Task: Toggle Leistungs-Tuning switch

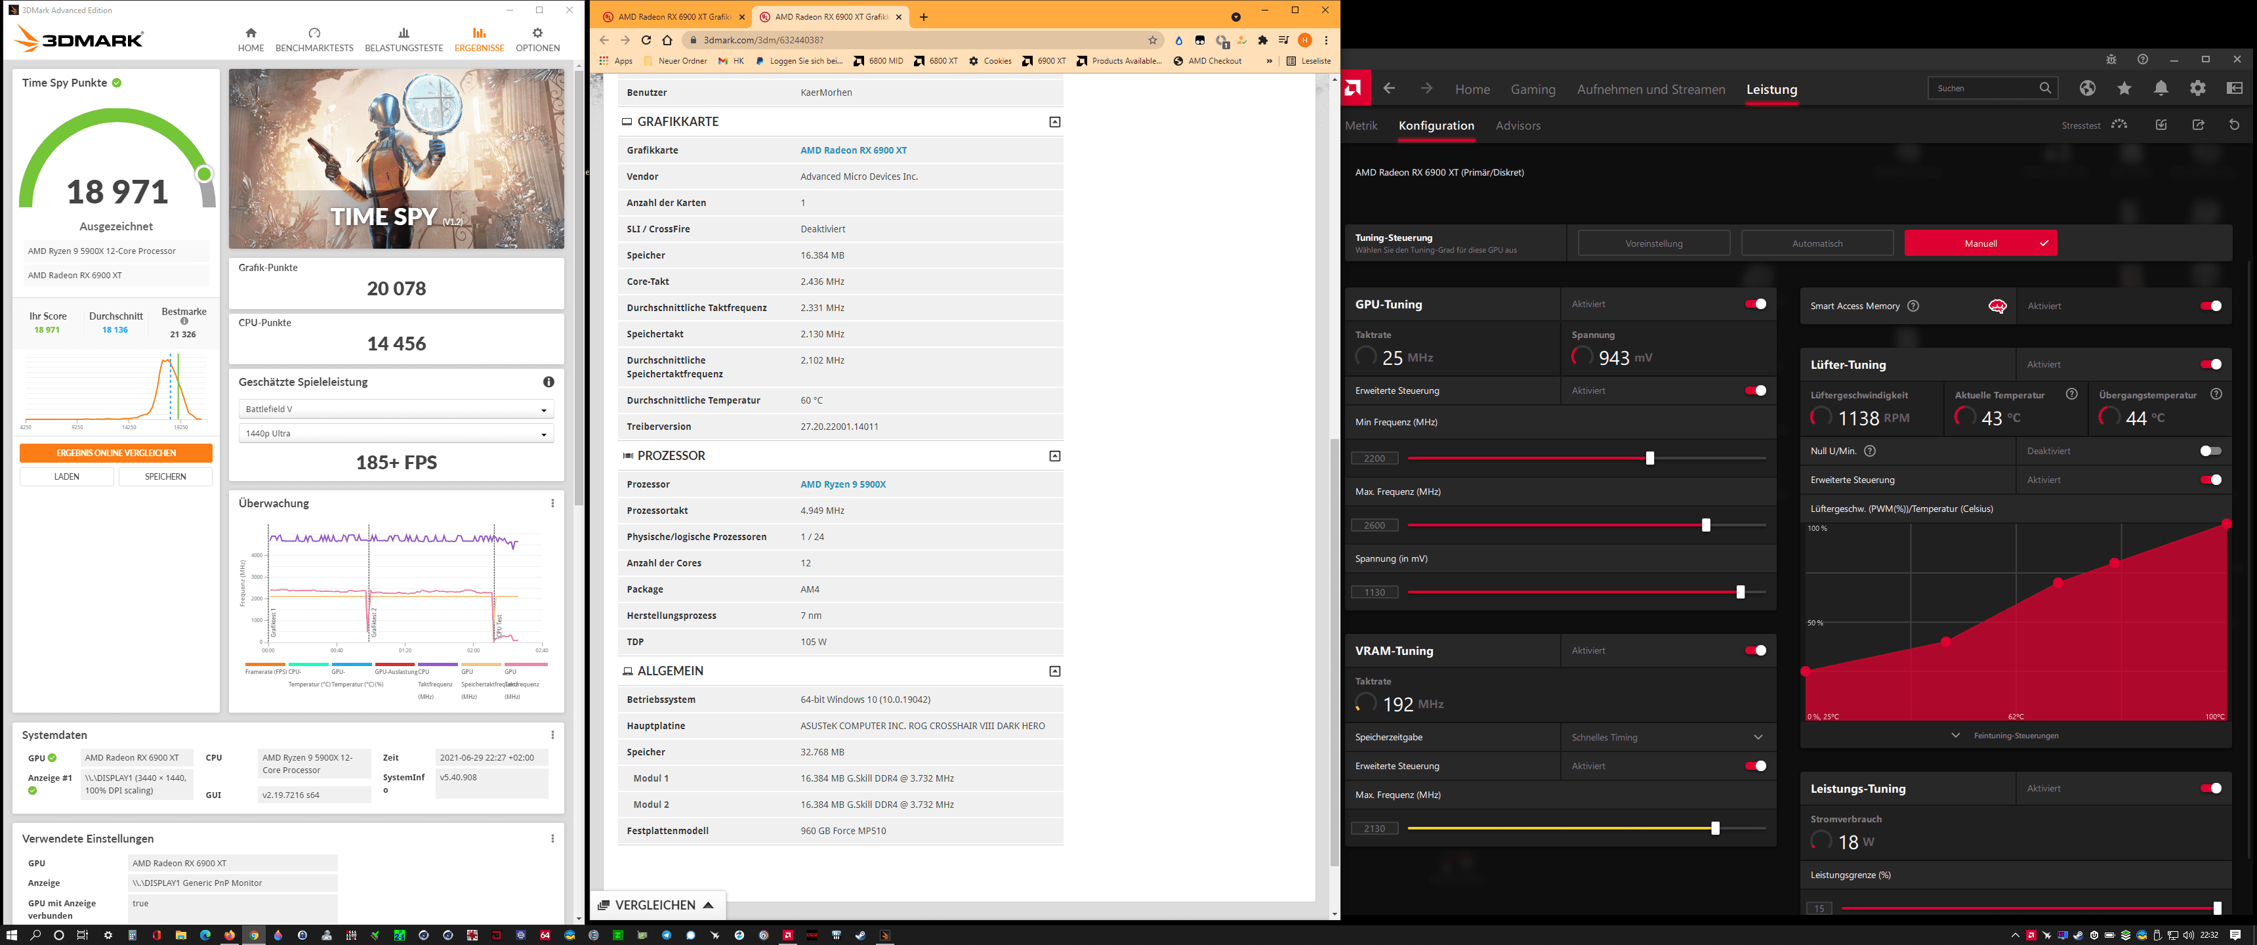Action: point(2210,788)
